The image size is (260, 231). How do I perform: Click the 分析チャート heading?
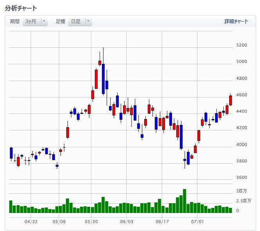tap(21, 8)
